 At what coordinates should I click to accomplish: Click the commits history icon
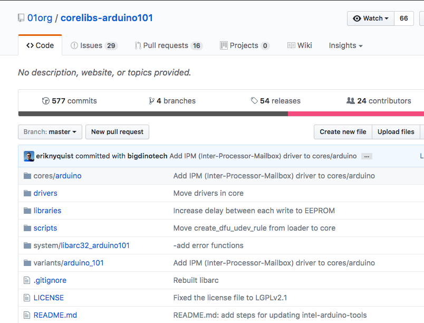point(46,101)
